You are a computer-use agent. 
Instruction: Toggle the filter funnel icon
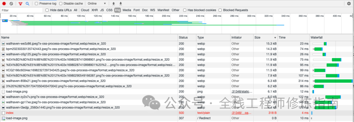click(21, 4)
